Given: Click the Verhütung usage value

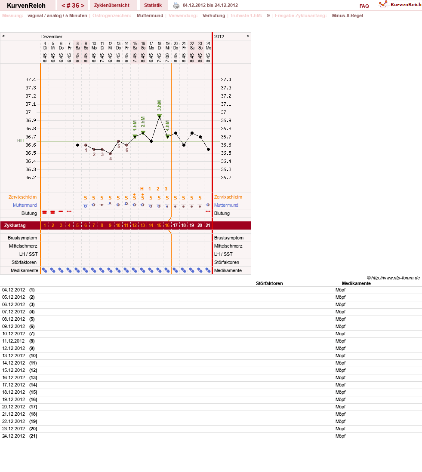Looking at the screenshot, I should (214, 15).
